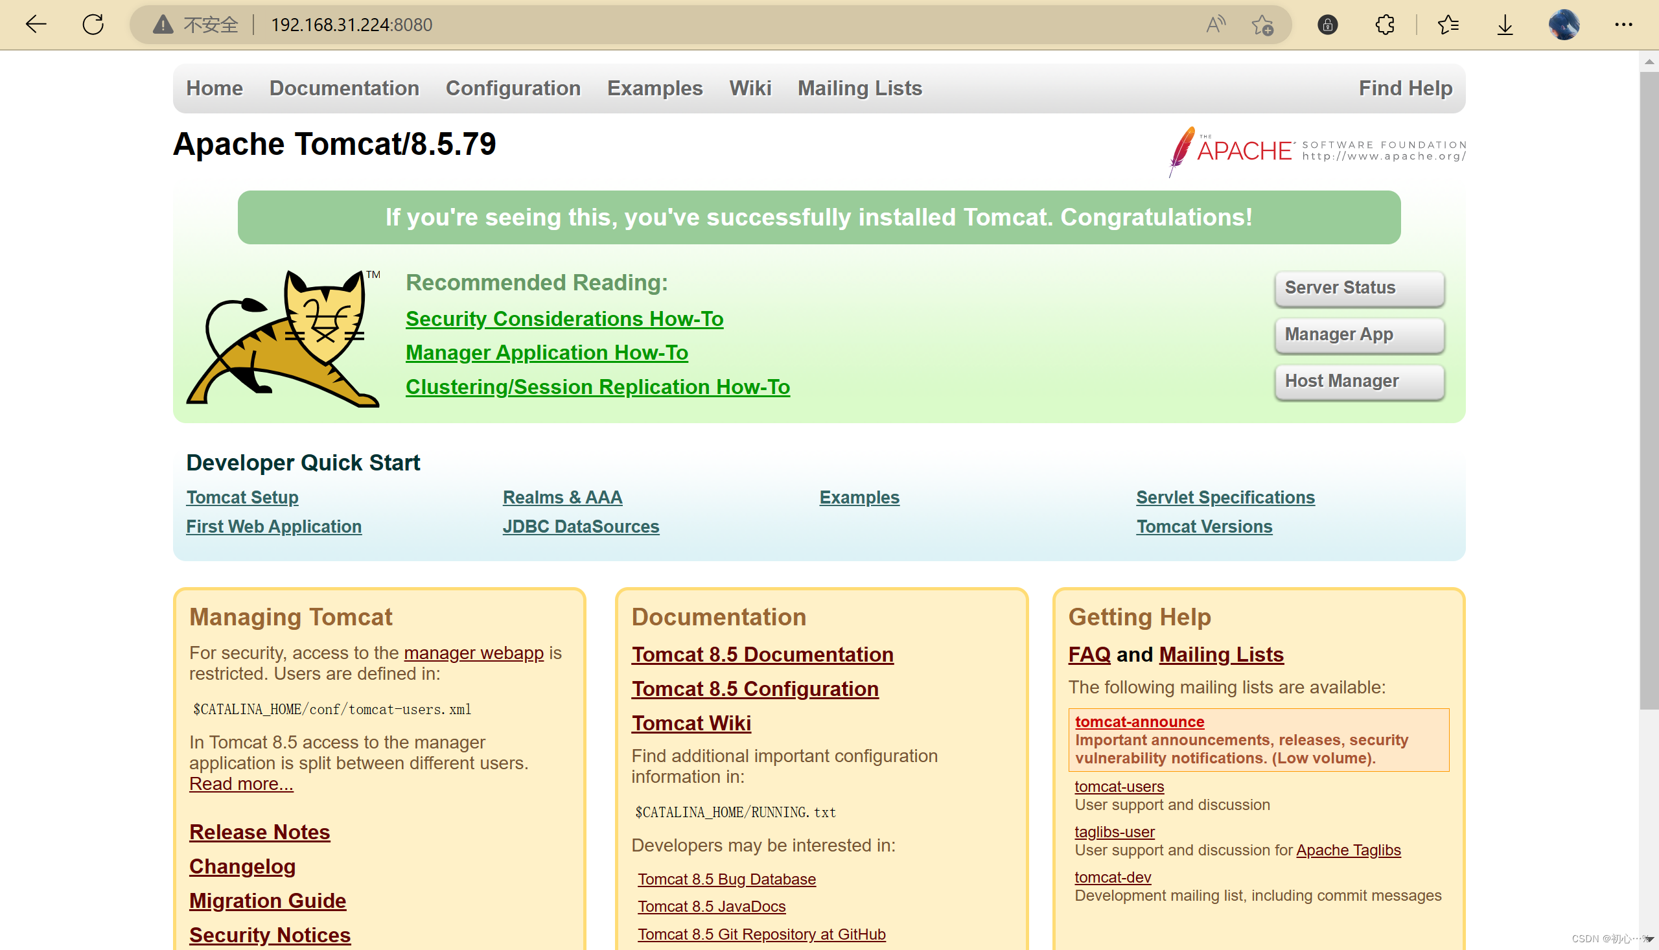This screenshot has height=950, width=1659.
Task: Select Find Help in navigation bar
Action: coord(1404,88)
